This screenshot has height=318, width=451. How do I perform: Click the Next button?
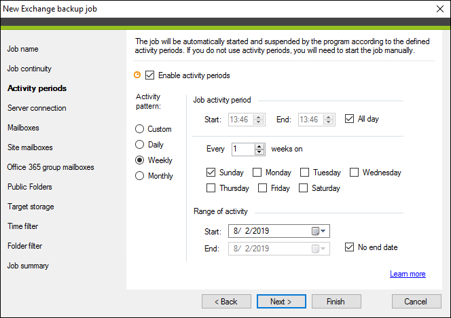click(x=281, y=301)
